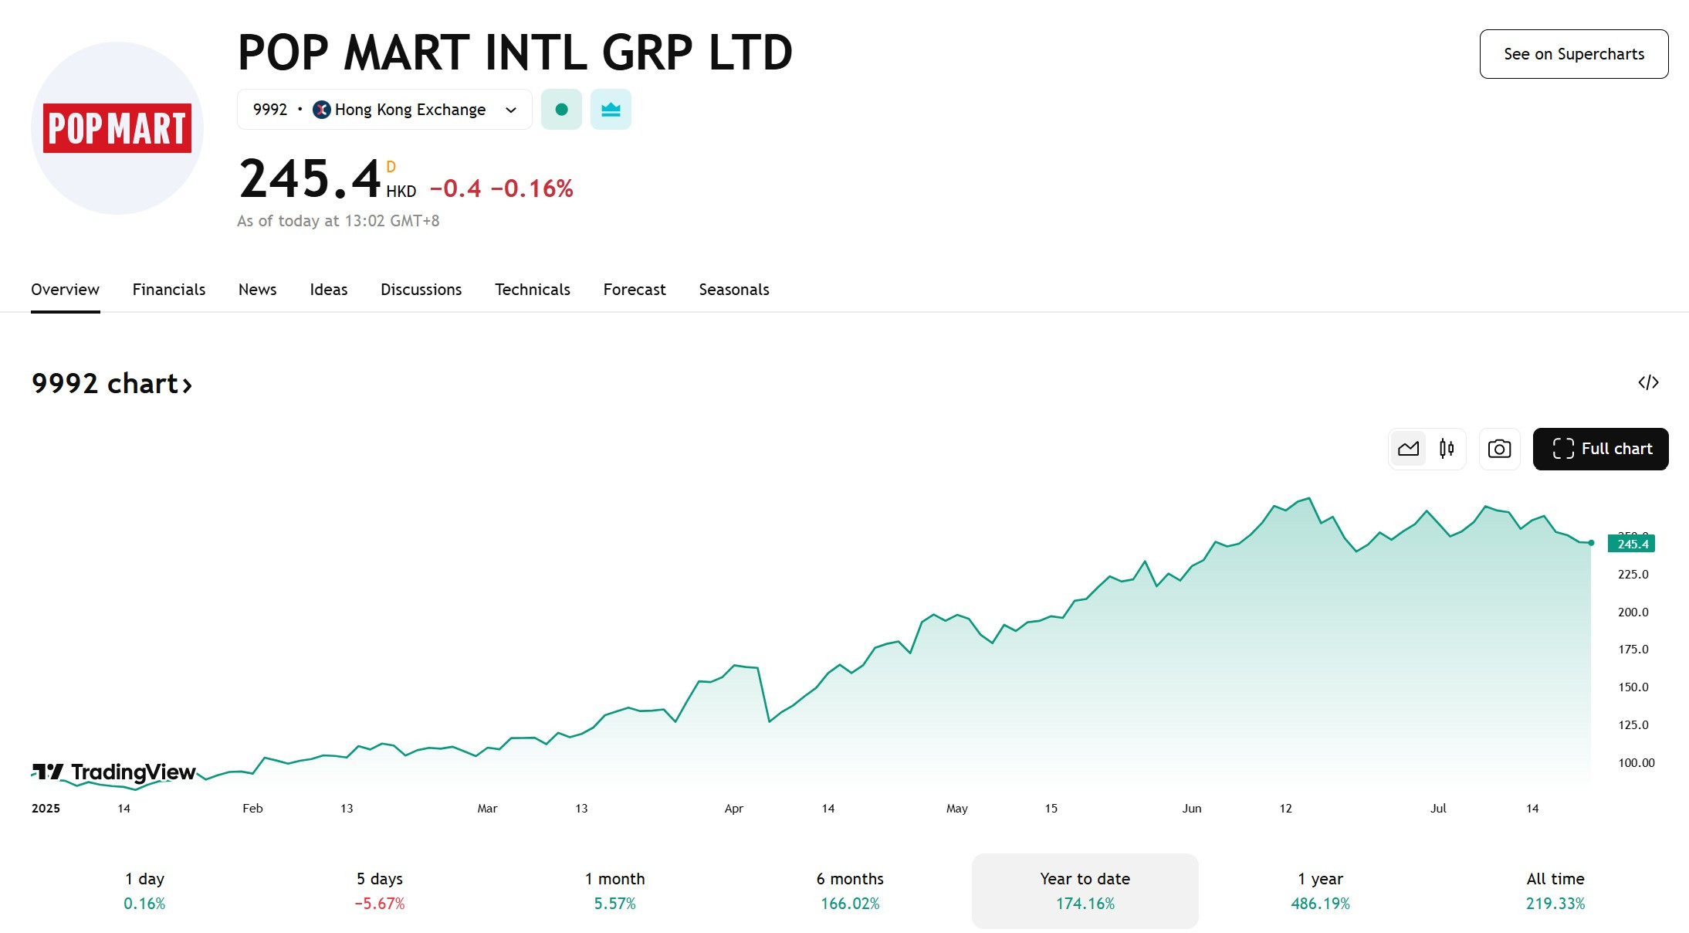Click the 245.4 price label on axis
The image size is (1689, 933).
point(1631,544)
